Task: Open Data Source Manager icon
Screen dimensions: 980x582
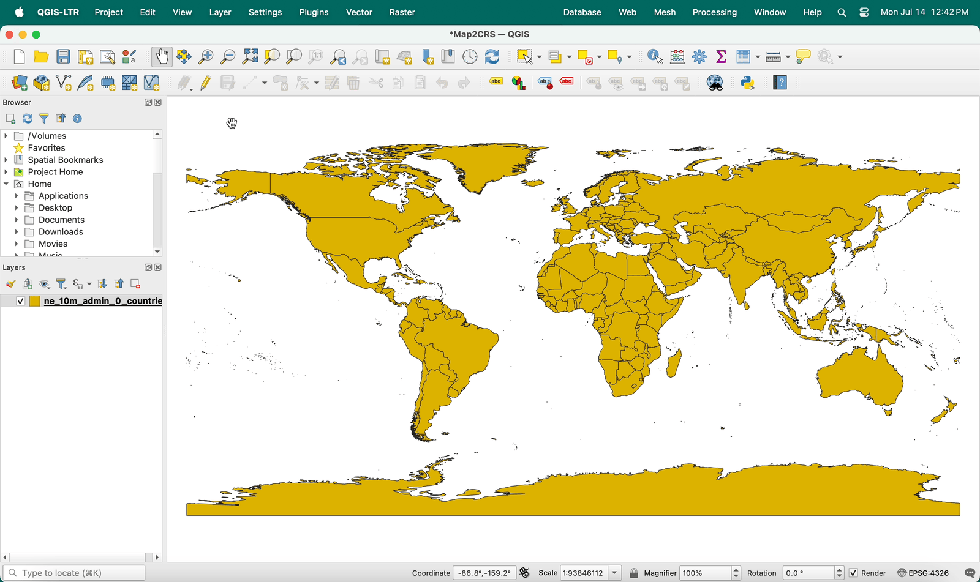Action: [x=20, y=83]
